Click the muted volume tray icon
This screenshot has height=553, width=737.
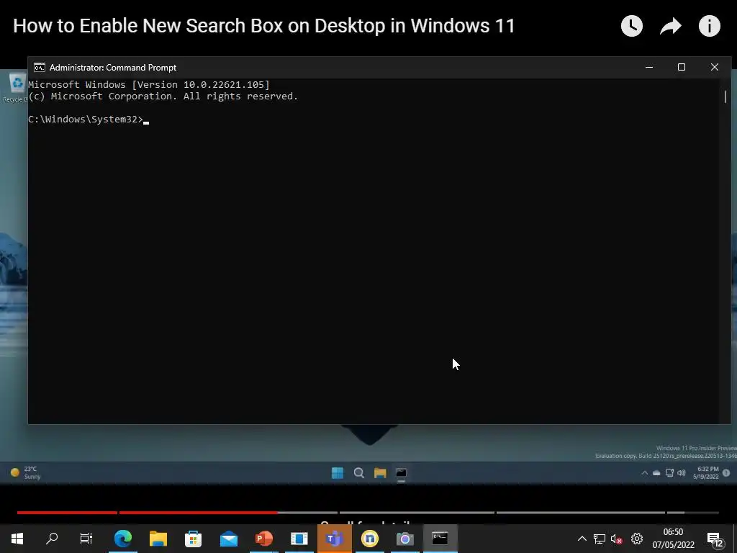pyautogui.click(x=617, y=539)
